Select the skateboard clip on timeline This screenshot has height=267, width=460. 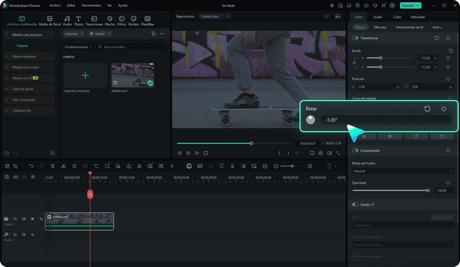coord(79,222)
